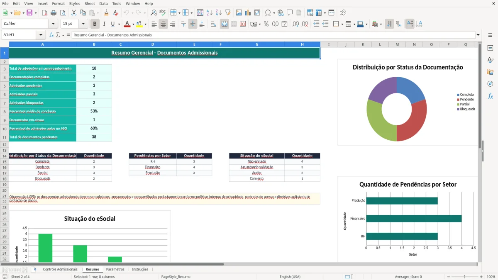This screenshot has width=498, height=280.
Task: Format cell as percent
Action: tap(266, 24)
